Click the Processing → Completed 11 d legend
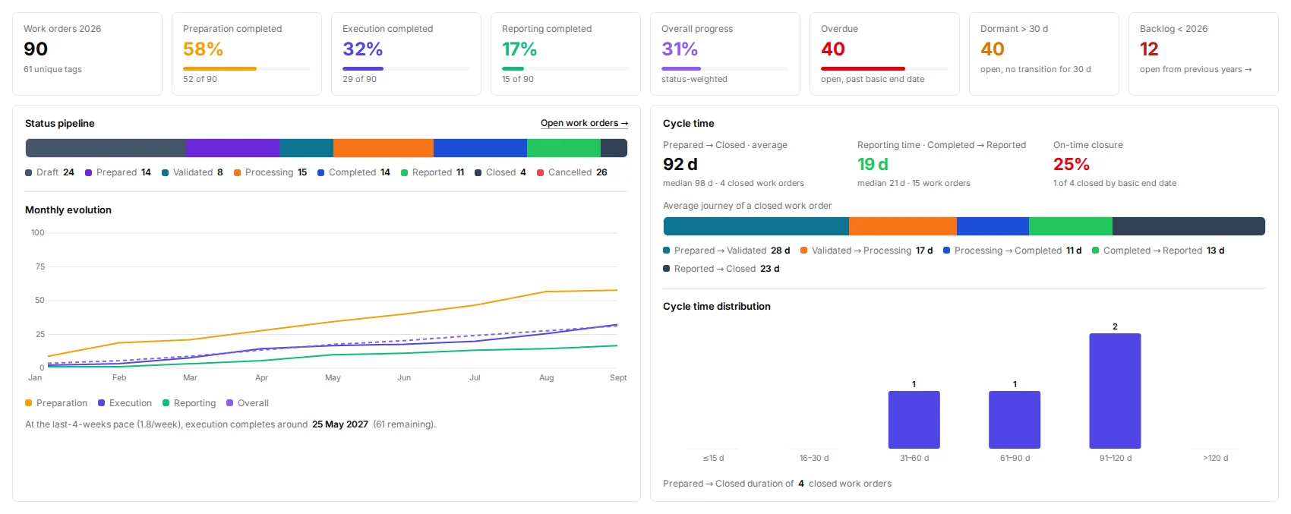 [x=1012, y=251]
